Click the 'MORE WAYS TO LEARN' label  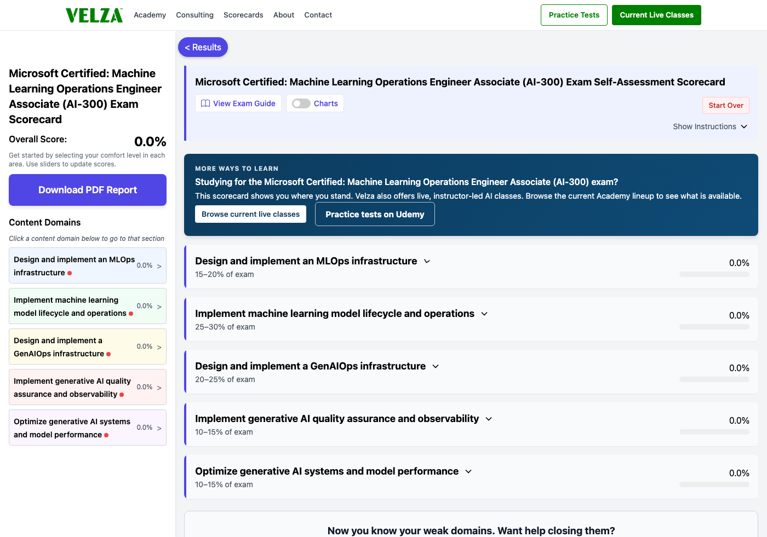(237, 169)
